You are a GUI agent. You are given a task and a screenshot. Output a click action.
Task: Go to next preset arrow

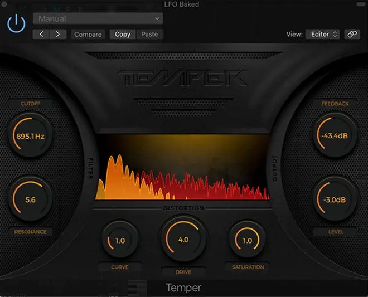(x=58, y=35)
